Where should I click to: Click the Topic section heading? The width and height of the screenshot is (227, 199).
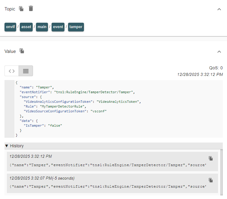point(10,9)
